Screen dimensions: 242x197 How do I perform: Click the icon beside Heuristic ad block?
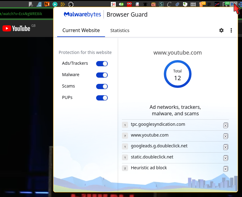click(225, 169)
